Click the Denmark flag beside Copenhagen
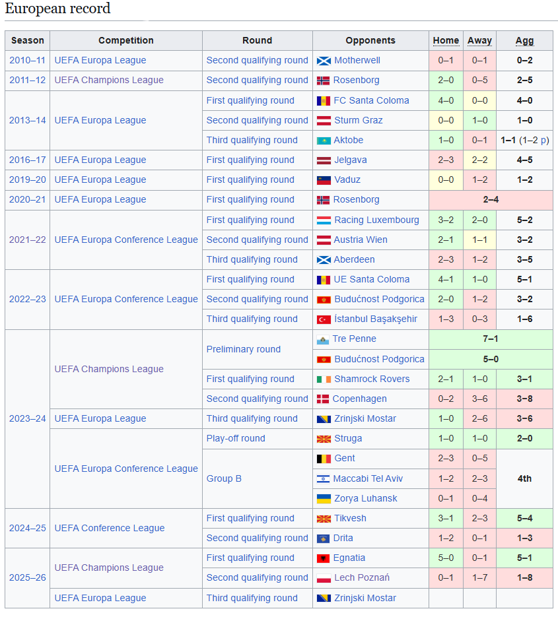 [x=323, y=399]
